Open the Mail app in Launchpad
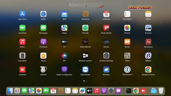Image resolution: width=171 pixels, height=96 pixels. click(64, 14)
